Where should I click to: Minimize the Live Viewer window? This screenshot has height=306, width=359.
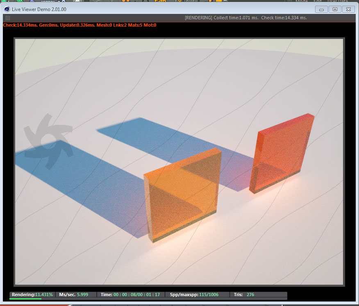321,9
